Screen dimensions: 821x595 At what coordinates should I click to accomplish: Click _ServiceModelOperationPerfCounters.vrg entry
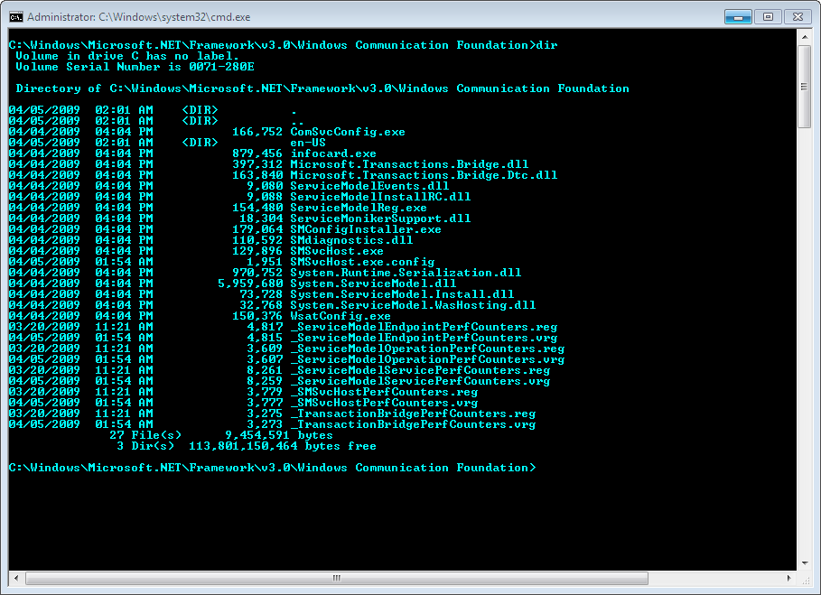428,359
